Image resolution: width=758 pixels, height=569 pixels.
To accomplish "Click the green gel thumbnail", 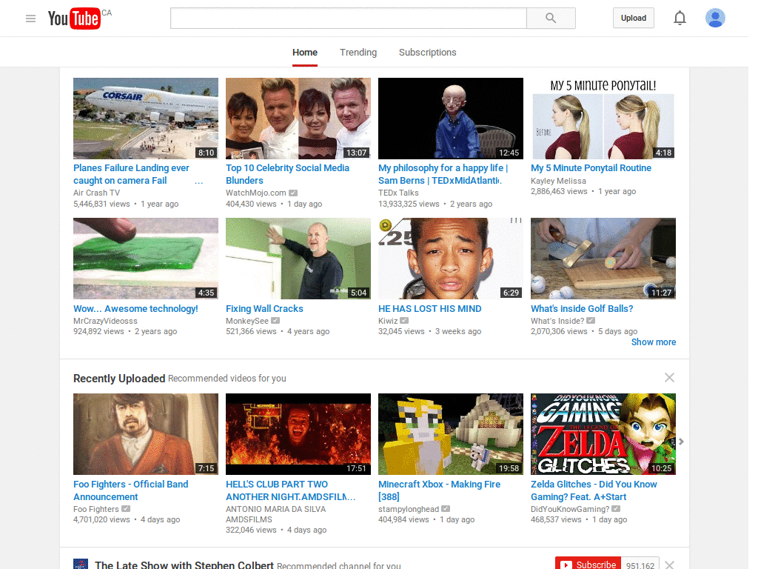I will [x=146, y=259].
